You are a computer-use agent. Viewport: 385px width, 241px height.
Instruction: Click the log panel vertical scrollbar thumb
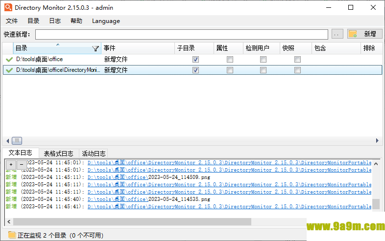pos(376,204)
